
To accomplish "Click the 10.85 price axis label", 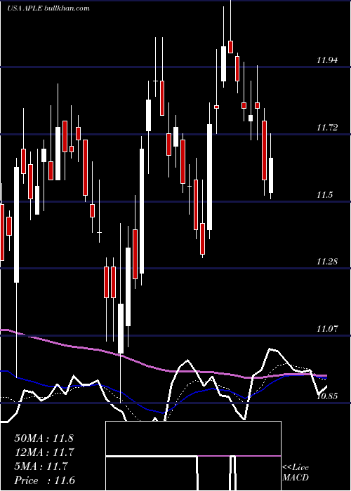I will click(x=327, y=396).
